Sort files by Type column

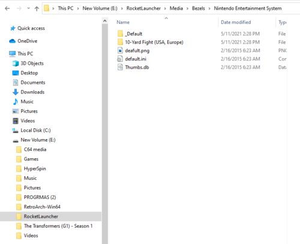coord(283,22)
